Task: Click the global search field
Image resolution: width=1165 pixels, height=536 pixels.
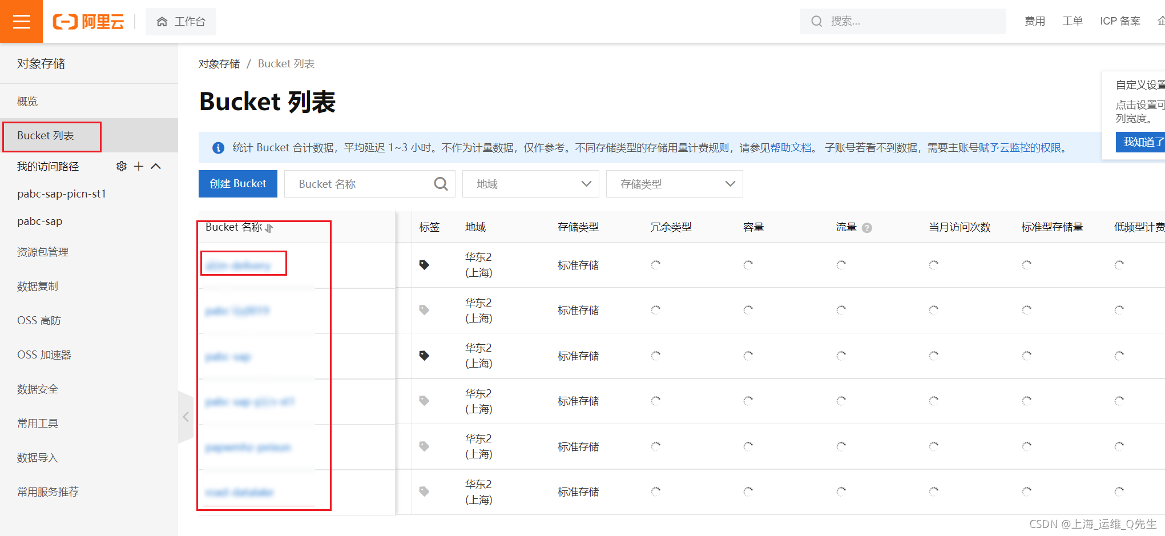Action: [x=902, y=21]
